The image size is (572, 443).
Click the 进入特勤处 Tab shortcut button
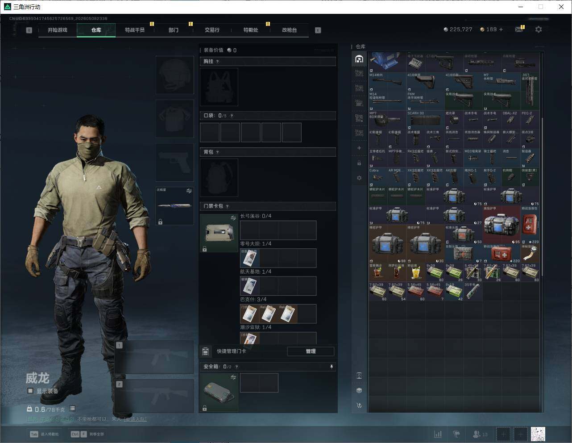(x=44, y=434)
